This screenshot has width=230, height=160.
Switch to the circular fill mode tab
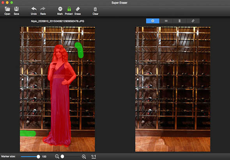(153, 21)
